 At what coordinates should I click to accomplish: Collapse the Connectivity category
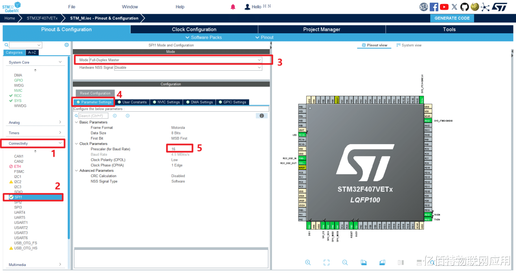(x=60, y=143)
